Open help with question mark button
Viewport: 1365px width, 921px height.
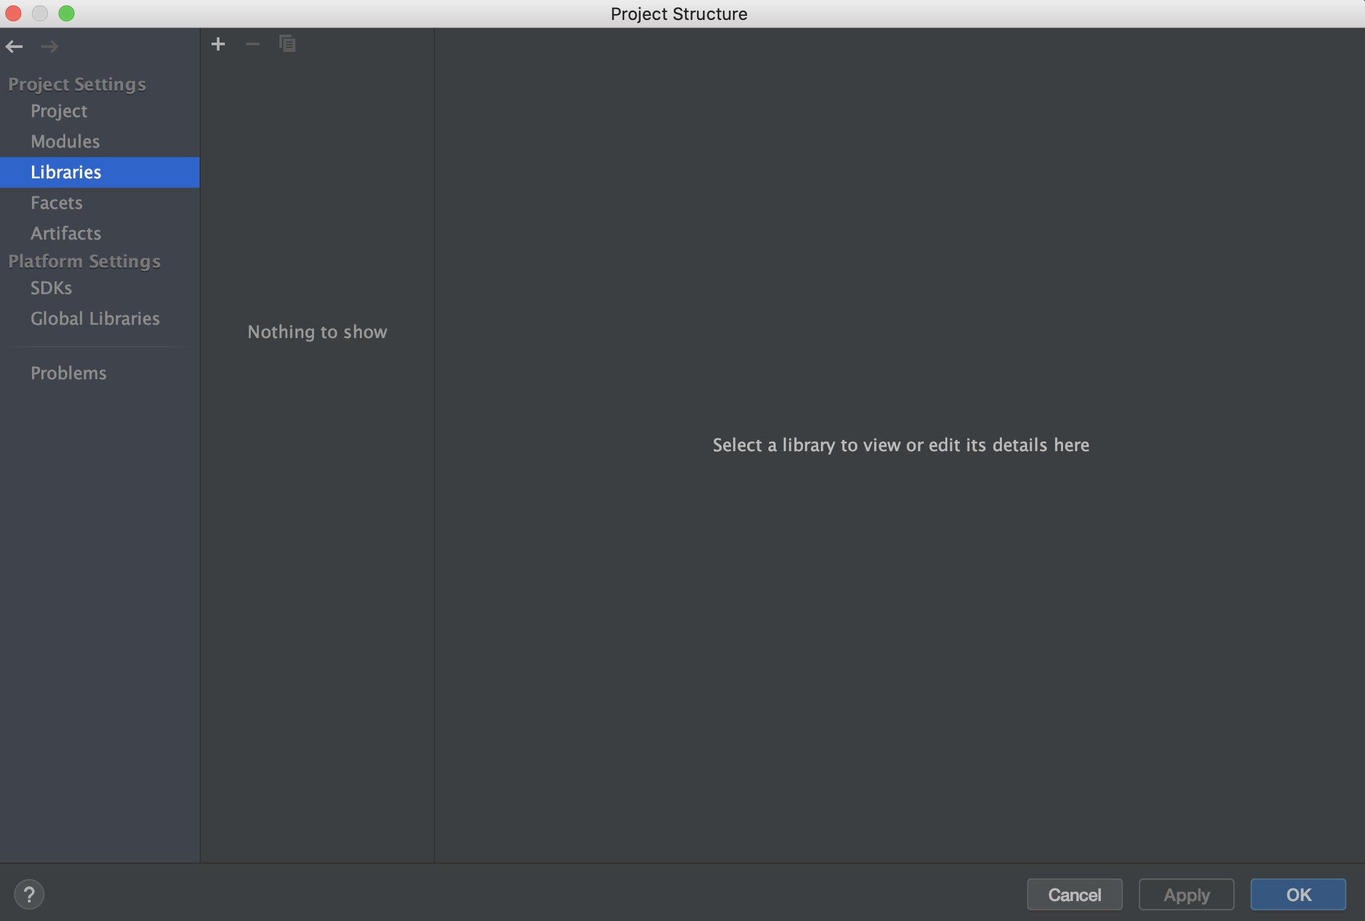(29, 894)
